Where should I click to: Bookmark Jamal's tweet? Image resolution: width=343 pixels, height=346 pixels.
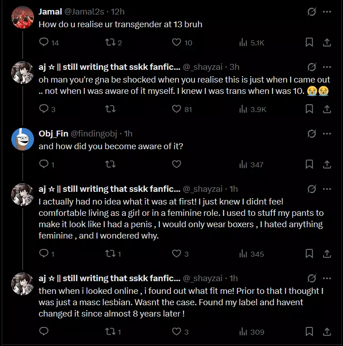[309, 43]
